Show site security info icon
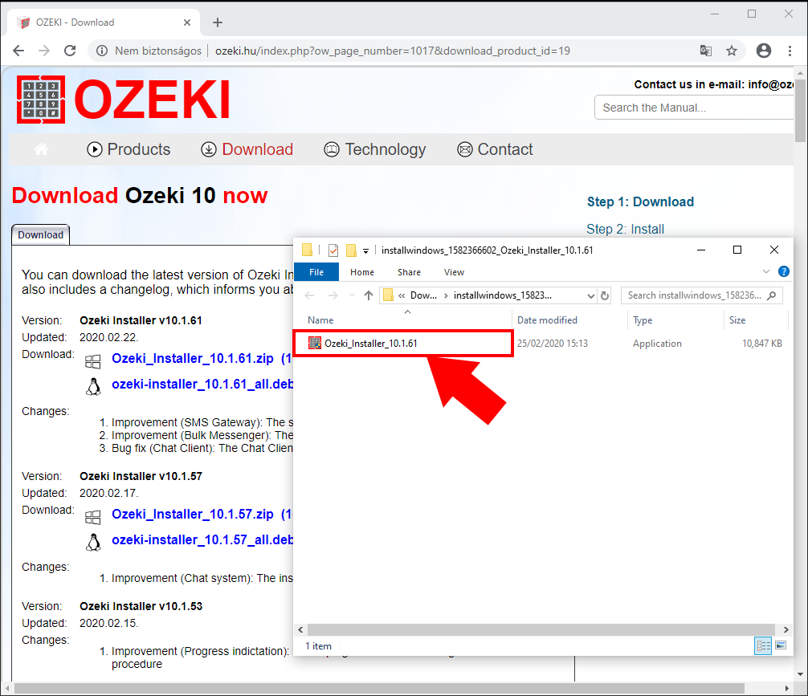 102,51
